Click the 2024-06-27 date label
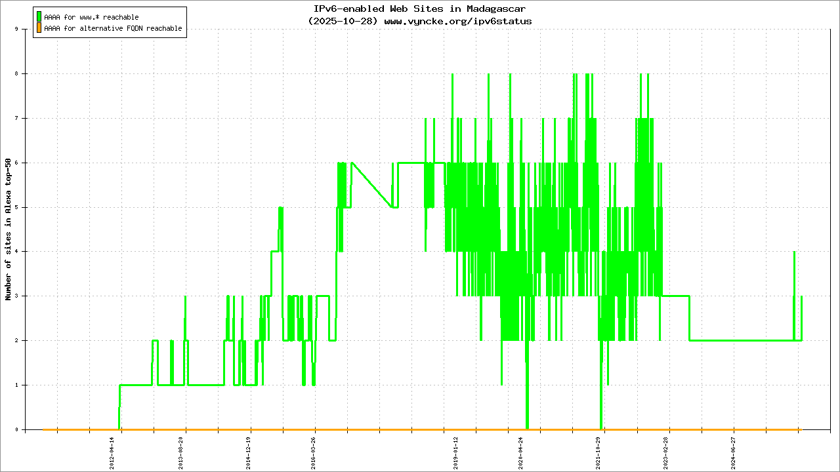The height and width of the screenshot is (472, 840). coord(734,450)
